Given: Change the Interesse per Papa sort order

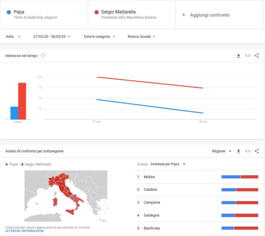Looking at the screenshot, I should click(168, 164).
